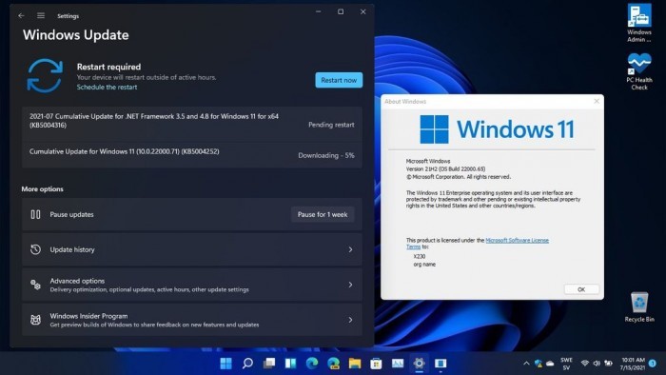The height and width of the screenshot is (375, 666).
Task: Click the Pause updates pause icon
Action: [x=36, y=214]
